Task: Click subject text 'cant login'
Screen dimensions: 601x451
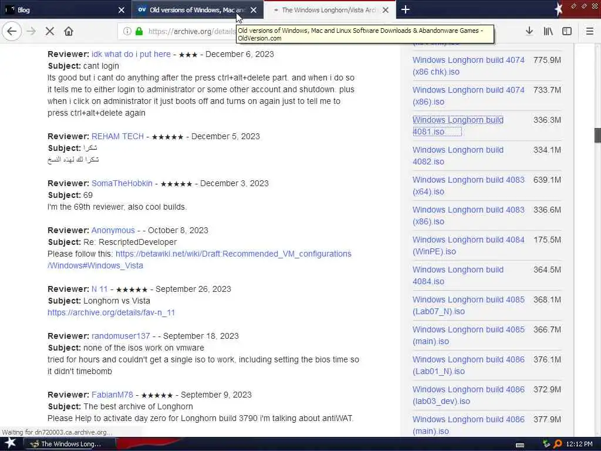Action: click(101, 66)
